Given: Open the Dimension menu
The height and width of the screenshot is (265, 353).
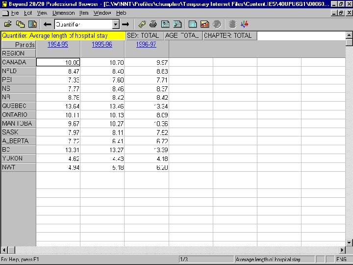Looking at the screenshot, I should tap(63, 13).
